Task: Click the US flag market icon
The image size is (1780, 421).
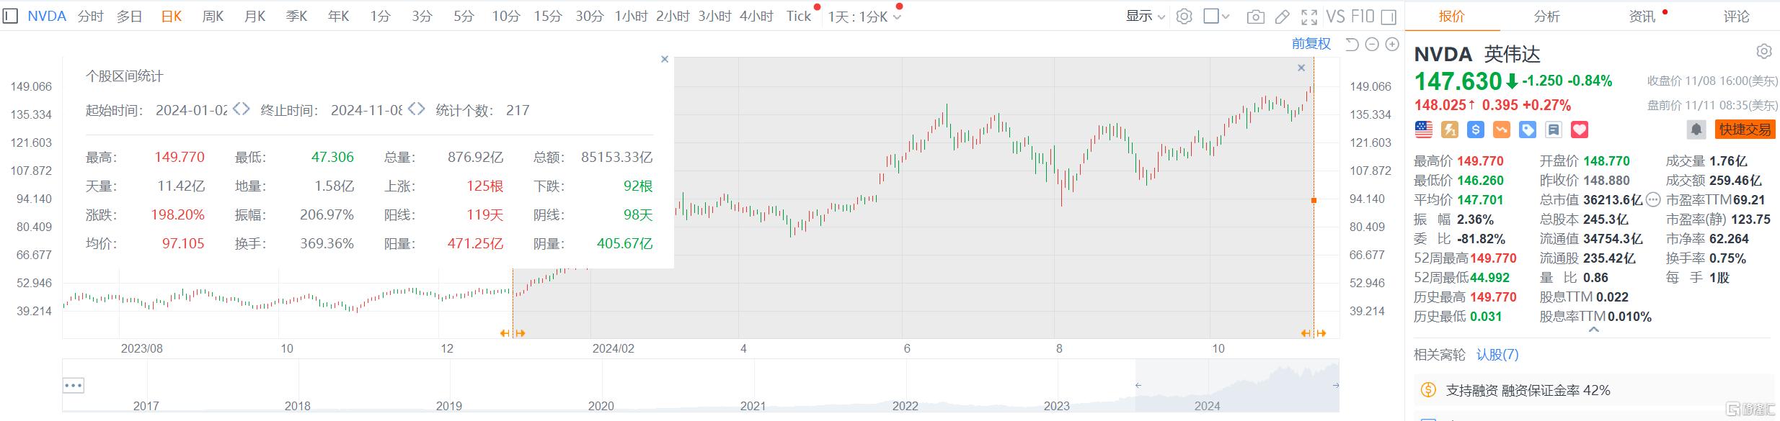Action: coord(1424,130)
